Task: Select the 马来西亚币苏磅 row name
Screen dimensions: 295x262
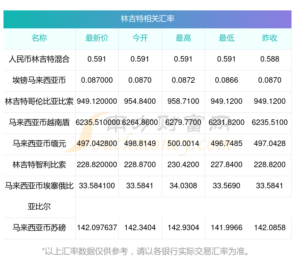Action: (39, 228)
